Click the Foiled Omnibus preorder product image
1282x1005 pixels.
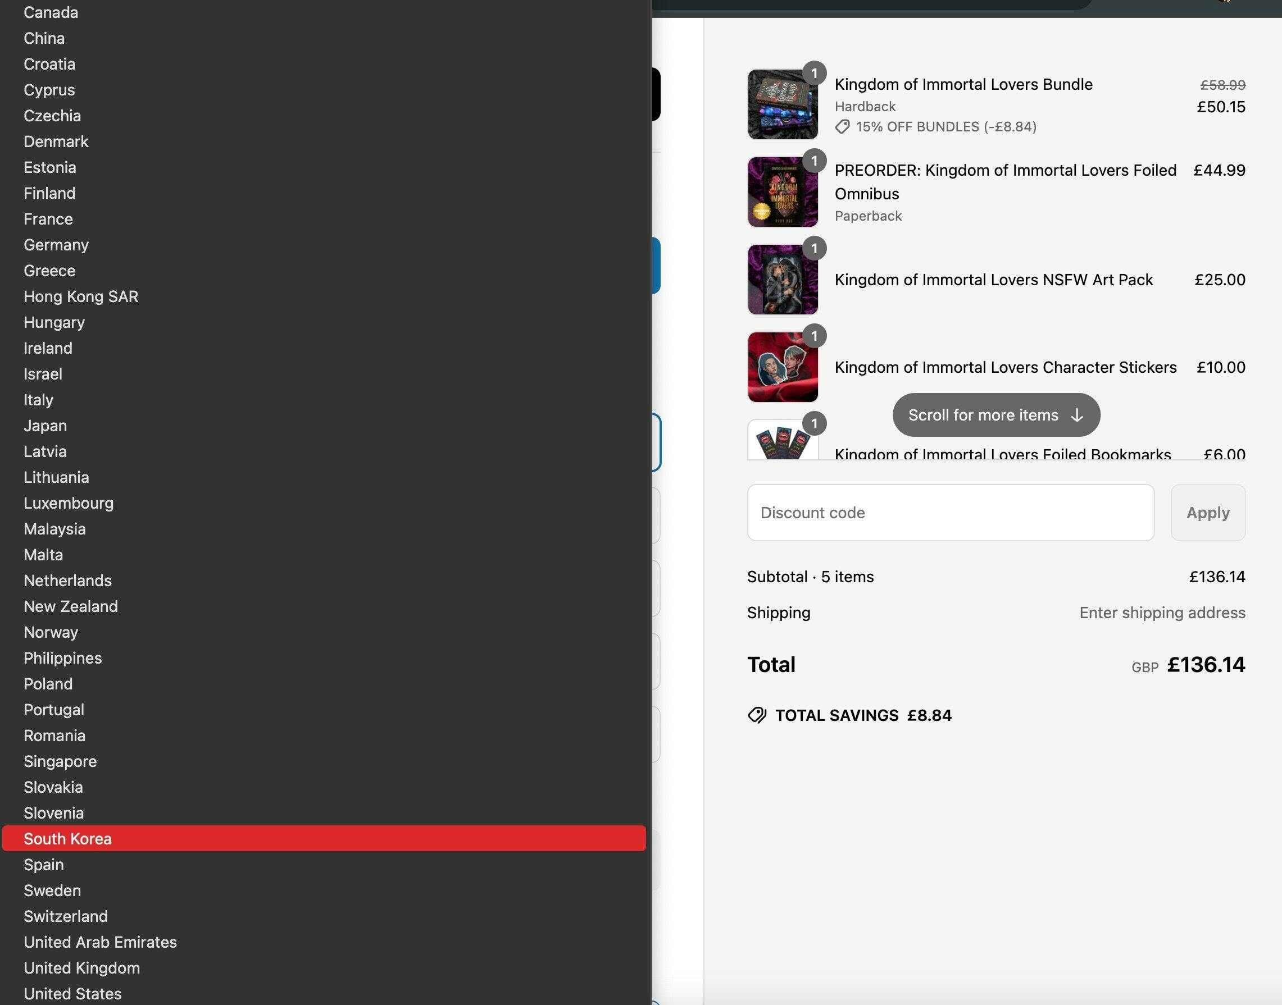pos(782,192)
